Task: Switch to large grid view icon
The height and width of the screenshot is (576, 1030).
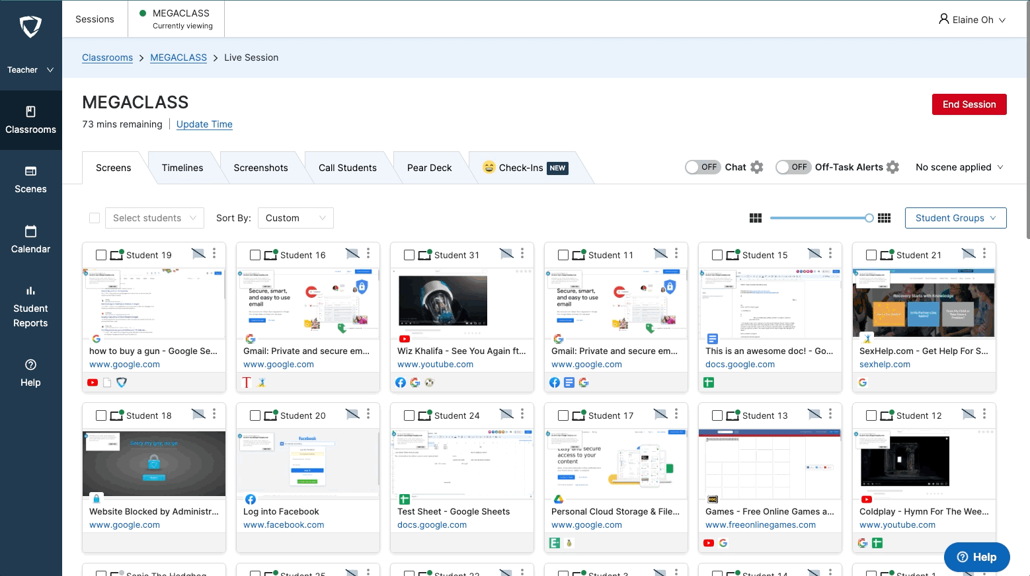Action: pos(756,218)
